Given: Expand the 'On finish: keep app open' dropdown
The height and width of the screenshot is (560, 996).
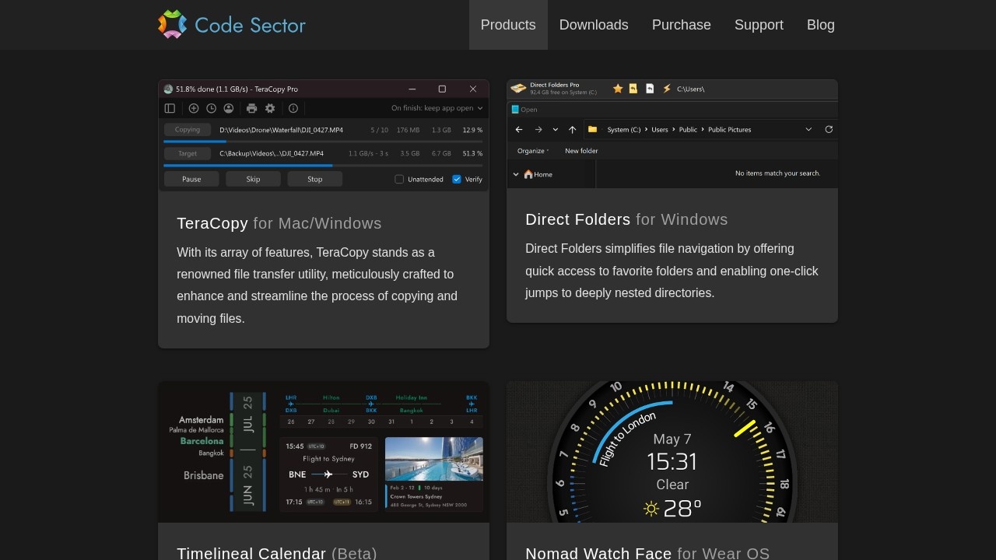Looking at the screenshot, I should point(437,109).
